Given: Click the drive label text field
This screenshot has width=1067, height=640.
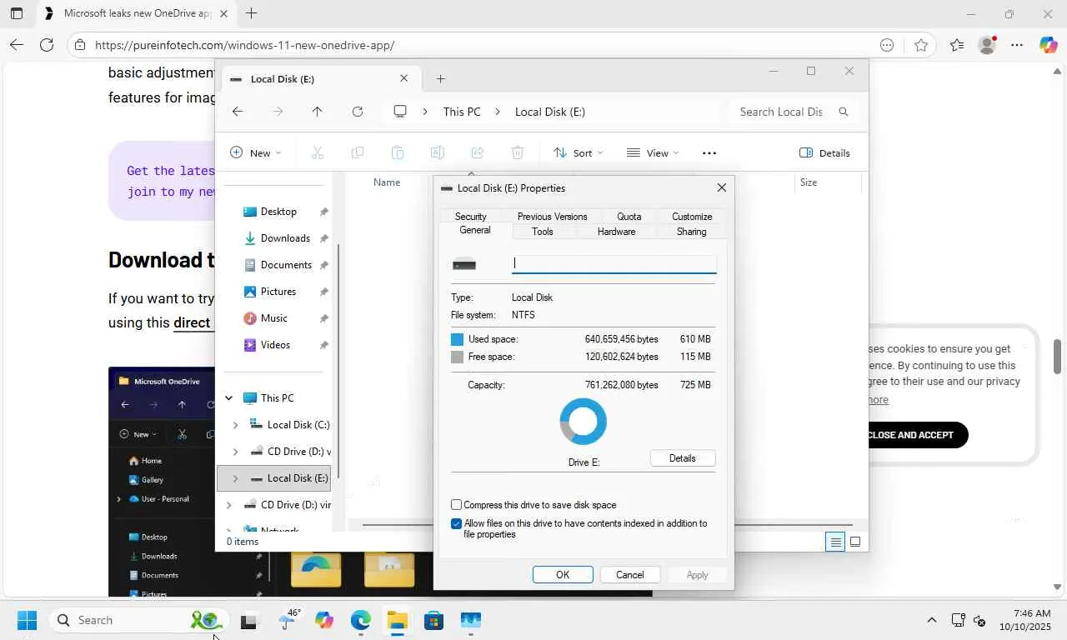Looking at the screenshot, I should pos(614,264).
